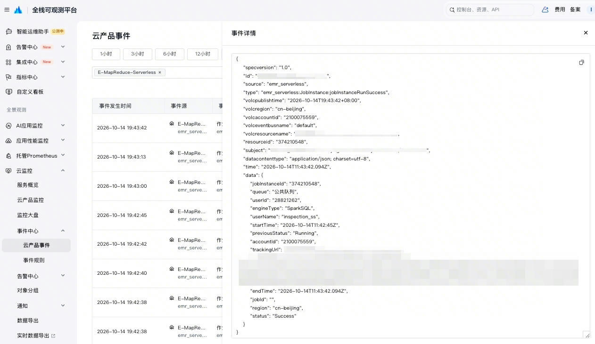Select the 1小时 time range
The image size is (595, 344).
(x=106, y=54)
